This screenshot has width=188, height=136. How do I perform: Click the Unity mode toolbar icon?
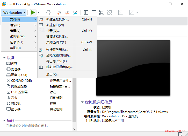pyautogui.click(x=110, y=12)
